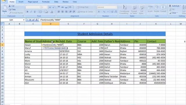
Task: Open Conditional Formatting menu
Action: click(x=124, y=10)
